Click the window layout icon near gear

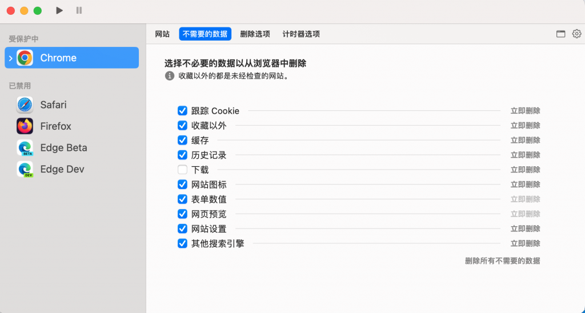click(x=561, y=34)
